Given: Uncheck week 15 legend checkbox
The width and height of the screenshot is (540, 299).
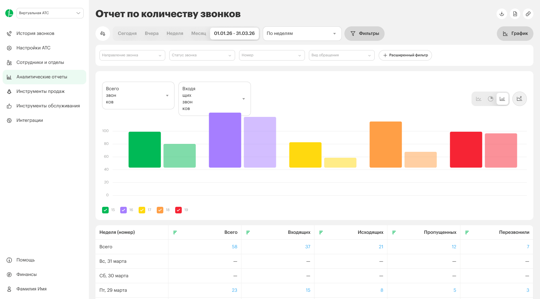Looking at the screenshot, I should point(105,210).
